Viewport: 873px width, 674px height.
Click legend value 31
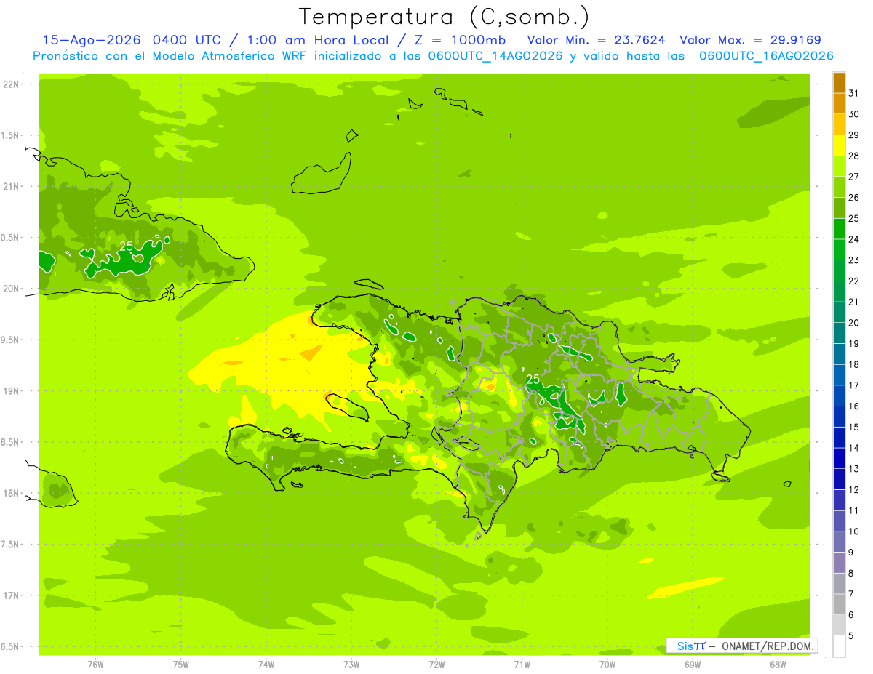[854, 94]
